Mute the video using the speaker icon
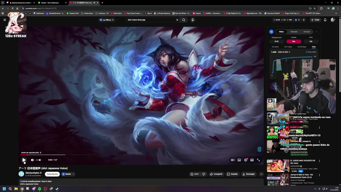 point(32,160)
